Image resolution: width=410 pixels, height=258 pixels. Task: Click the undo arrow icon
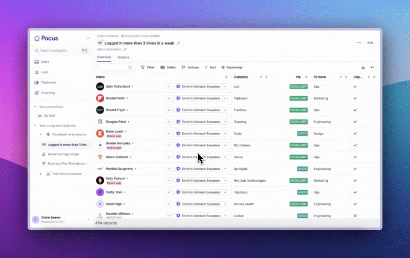tap(372, 67)
